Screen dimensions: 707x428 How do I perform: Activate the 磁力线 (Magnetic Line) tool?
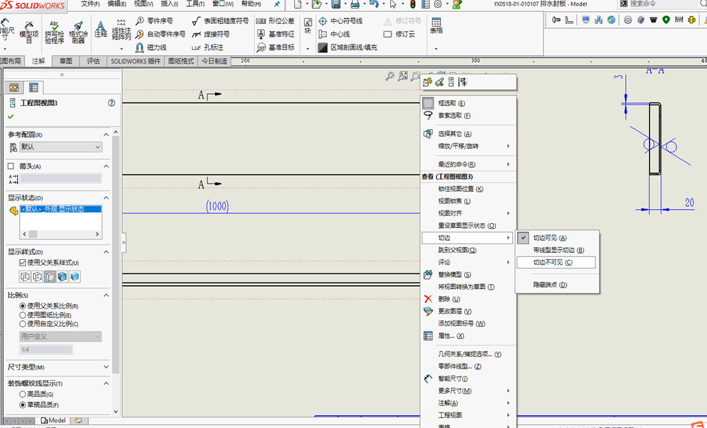pyautogui.click(x=157, y=47)
